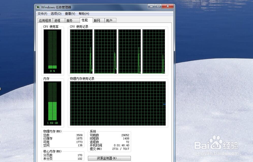The image size is (253, 162).
Task: Click the CPU 使用率 8 % gauge
Action: (52, 51)
